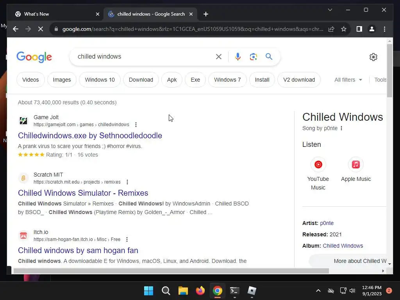
Task: Select the Windows 7 filter chip
Action: point(227,80)
